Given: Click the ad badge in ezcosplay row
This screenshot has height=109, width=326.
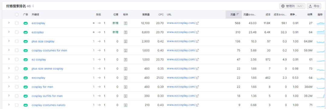Looking at the screenshot, I should 26,23.
